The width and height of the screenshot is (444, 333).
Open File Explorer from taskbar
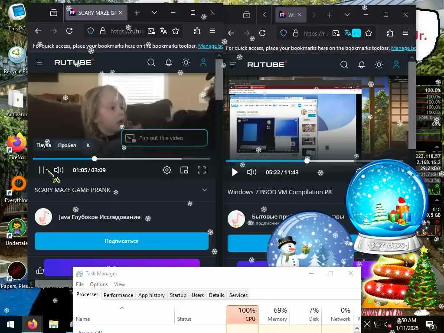53,324
